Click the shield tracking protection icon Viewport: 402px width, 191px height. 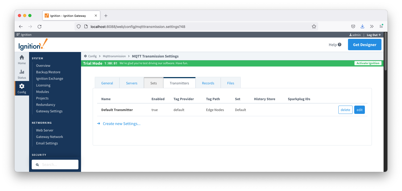click(x=79, y=26)
